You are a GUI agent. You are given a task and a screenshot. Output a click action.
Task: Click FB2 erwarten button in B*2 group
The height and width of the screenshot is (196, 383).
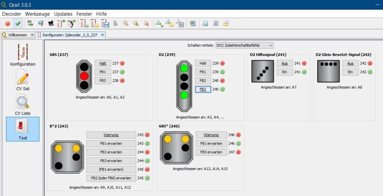(111, 152)
